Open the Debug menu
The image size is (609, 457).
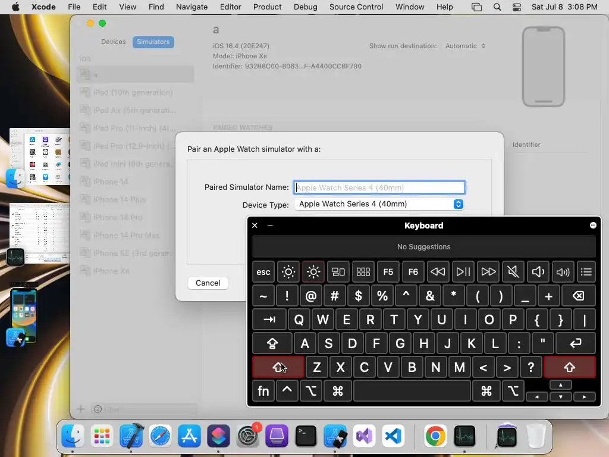305,7
